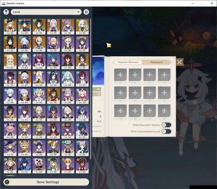The height and width of the screenshot is (189, 217).
Task: Select Yun Jin Lv. 20 portrait
Action: pos(39,148)
